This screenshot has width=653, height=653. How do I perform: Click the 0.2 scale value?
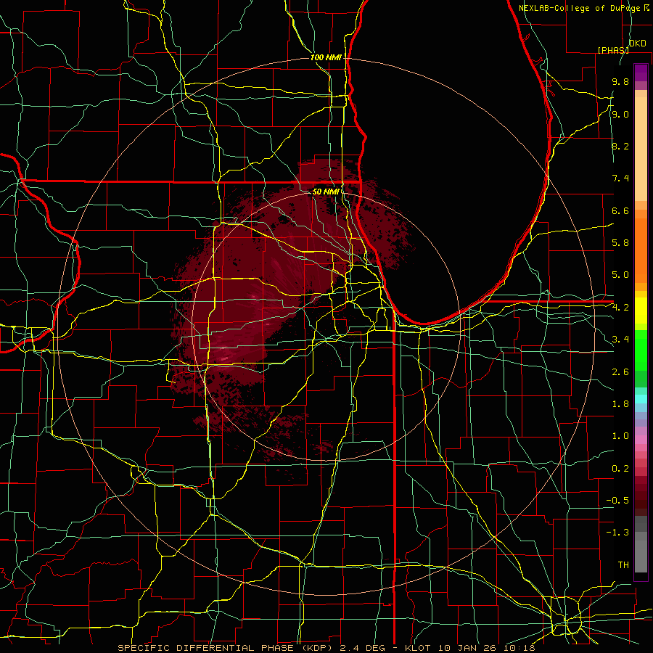(620, 469)
